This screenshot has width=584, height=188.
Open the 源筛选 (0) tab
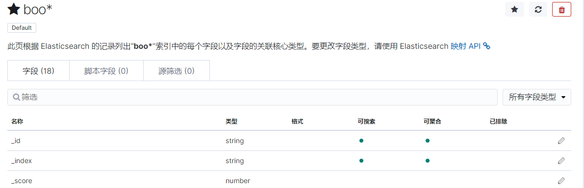[176, 70]
